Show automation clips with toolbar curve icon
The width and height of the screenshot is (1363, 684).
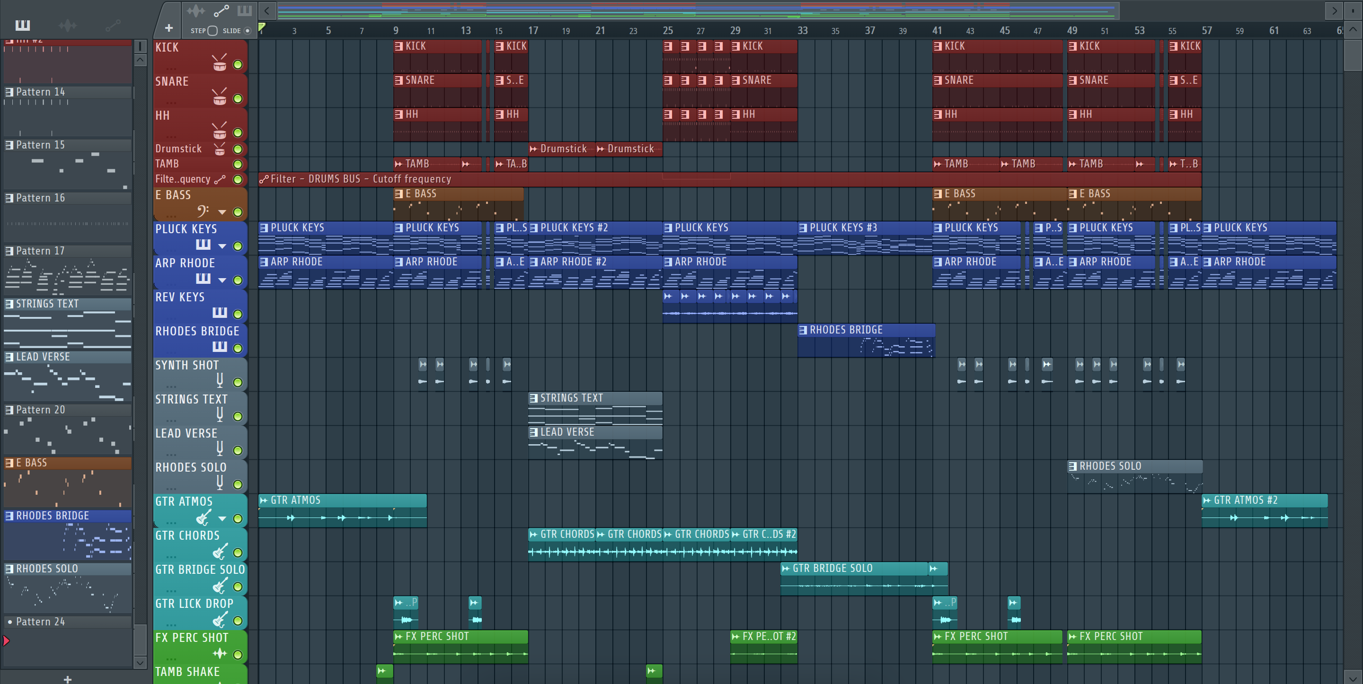(x=221, y=10)
